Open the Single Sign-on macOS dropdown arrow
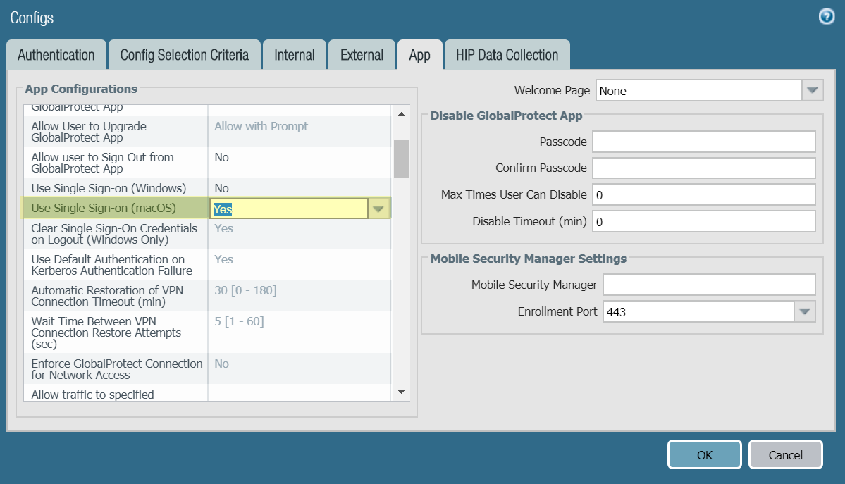This screenshot has width=845, height=484. pyautogui.click(x=378, y=209)
